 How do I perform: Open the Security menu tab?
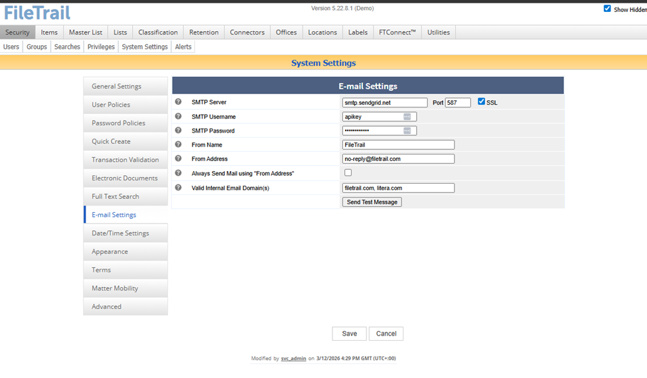tap(17, 32)
